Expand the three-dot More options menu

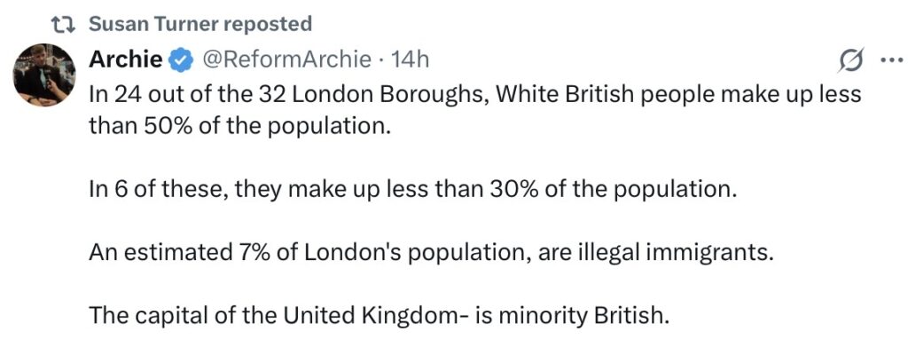point(888,60)
